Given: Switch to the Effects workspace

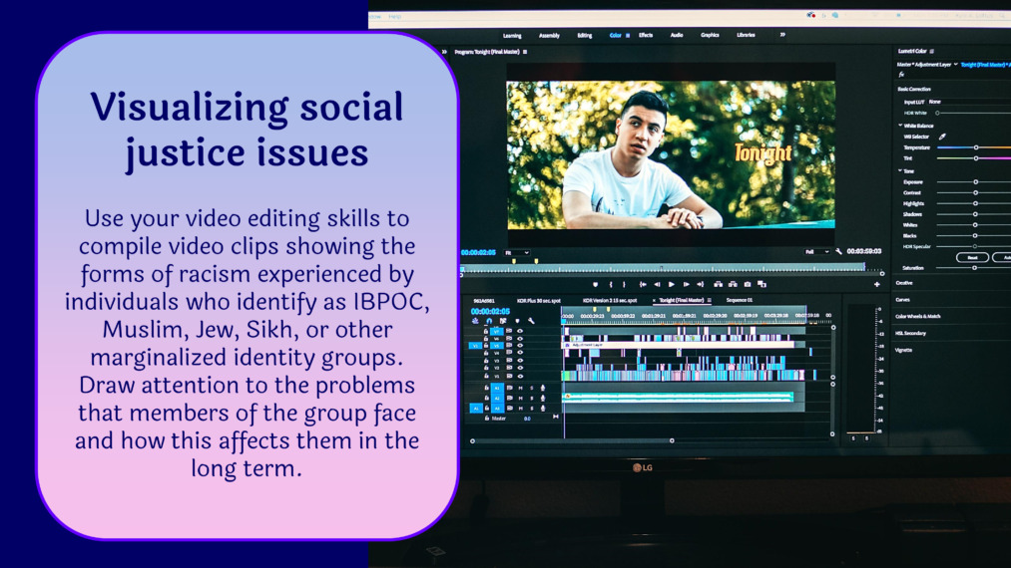Looking at the screenshot, I should 646,36.
